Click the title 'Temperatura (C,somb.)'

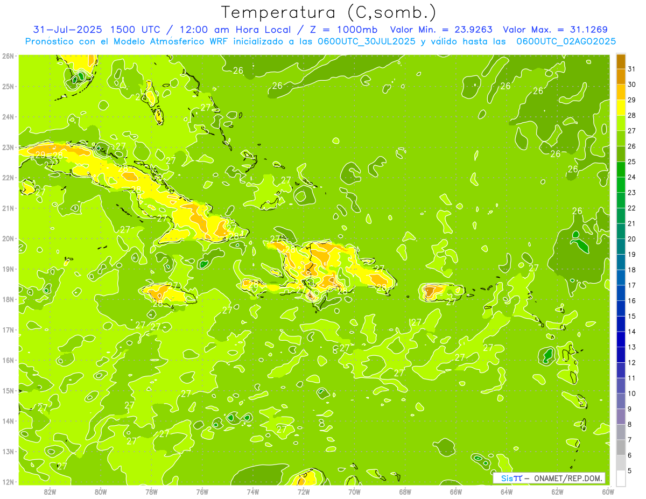329,12
